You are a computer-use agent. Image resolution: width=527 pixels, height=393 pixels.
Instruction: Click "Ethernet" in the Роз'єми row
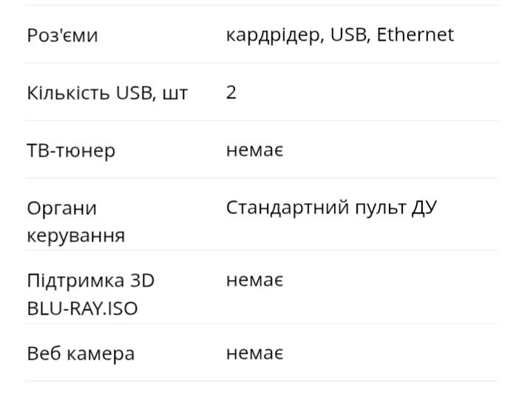point(415,35)
